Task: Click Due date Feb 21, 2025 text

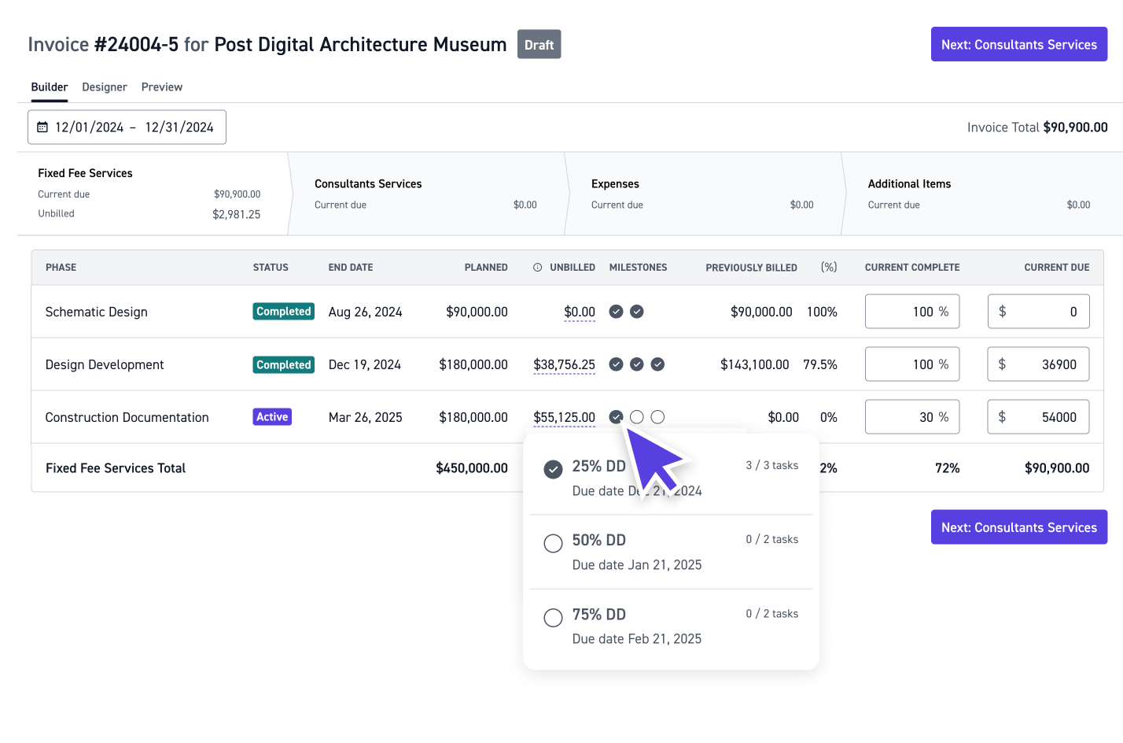Action: (x=637, y=639)
